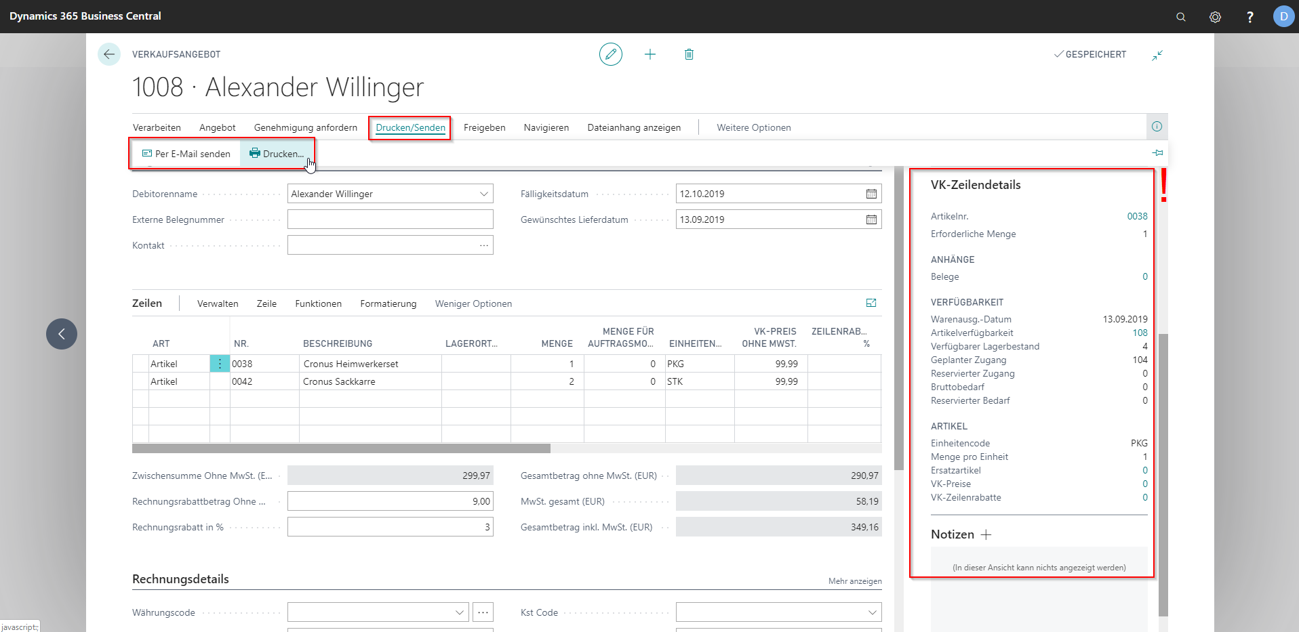Open Verwalten in Zeilen section
Viewport: 1299px width, 632px height.
pos(218,303)
